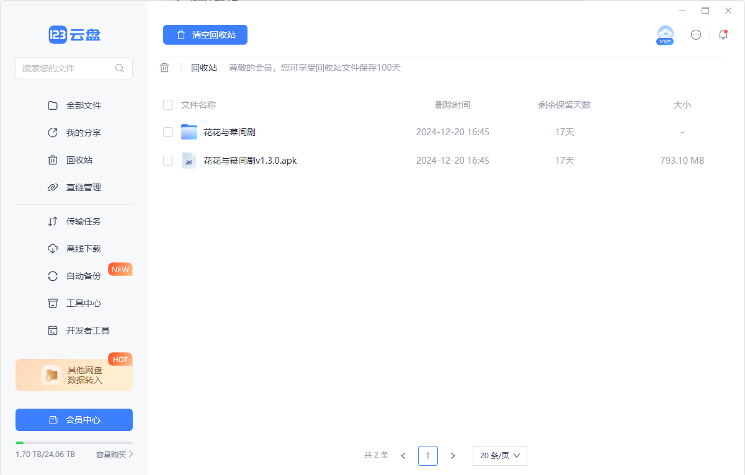Image resolution: width=745 pixels, height=475 pixels.
Task: Open 直链管理 from the sidebar
Action: (x=84, y=187)
